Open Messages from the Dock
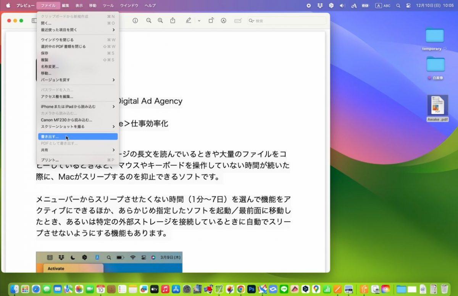Viewport: 458px width, 296px height. click(x=47, y=289)
